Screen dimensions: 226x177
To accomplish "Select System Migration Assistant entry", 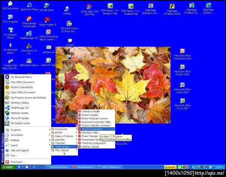I will click(96, 125).
